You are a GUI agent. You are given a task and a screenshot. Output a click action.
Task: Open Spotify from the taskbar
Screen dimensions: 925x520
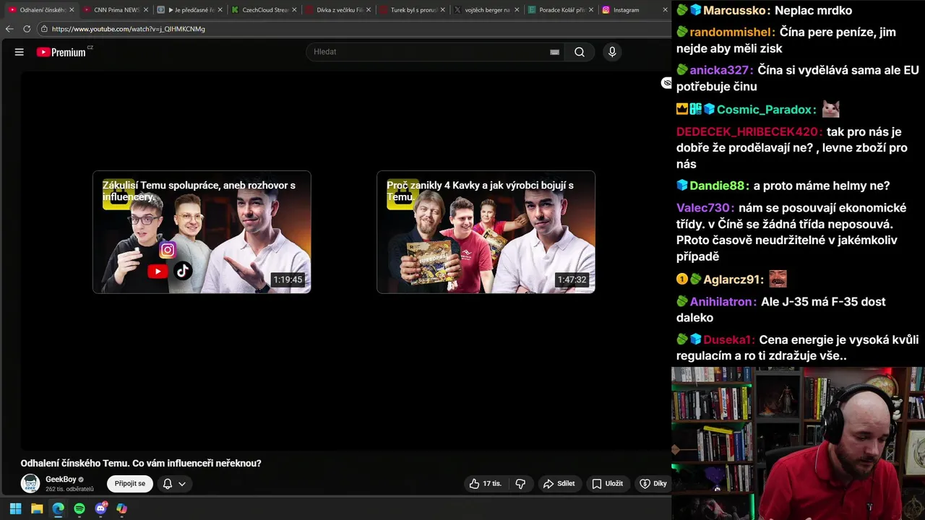79,508
